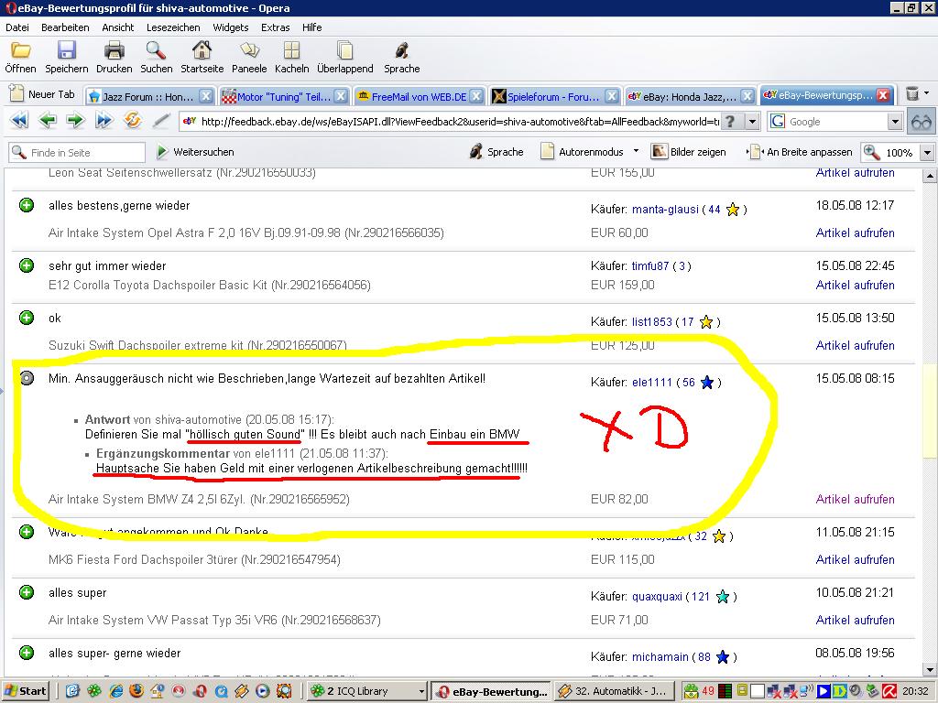The height and width of the screenshot is (703, 938).
Task: Toggle An Breite anpassen option
Action: tap(800, 152)
